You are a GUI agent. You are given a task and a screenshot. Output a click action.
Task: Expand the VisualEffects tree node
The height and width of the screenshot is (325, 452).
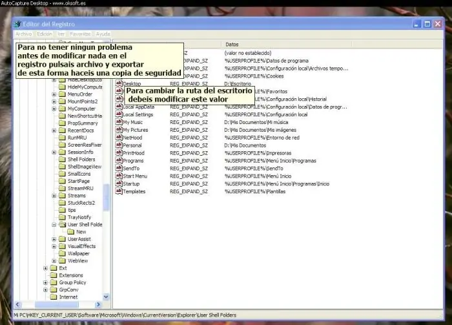click(x=54, y=246)
